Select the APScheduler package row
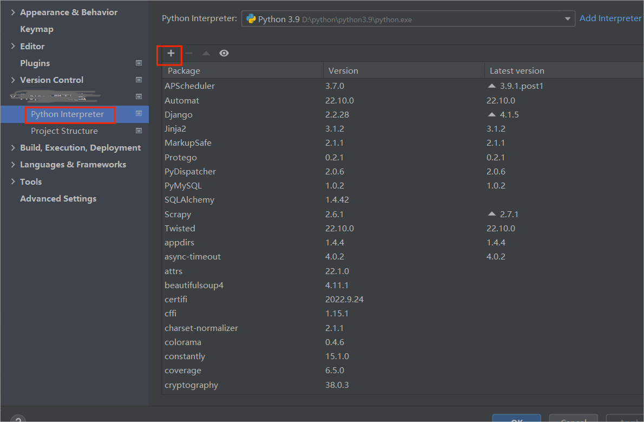Image resolution: width=644 pixels, height=422 pixels. point(403,86)
